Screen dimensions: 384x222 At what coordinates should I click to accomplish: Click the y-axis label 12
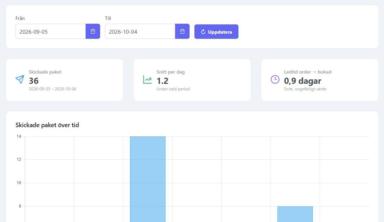coord(19,159)
